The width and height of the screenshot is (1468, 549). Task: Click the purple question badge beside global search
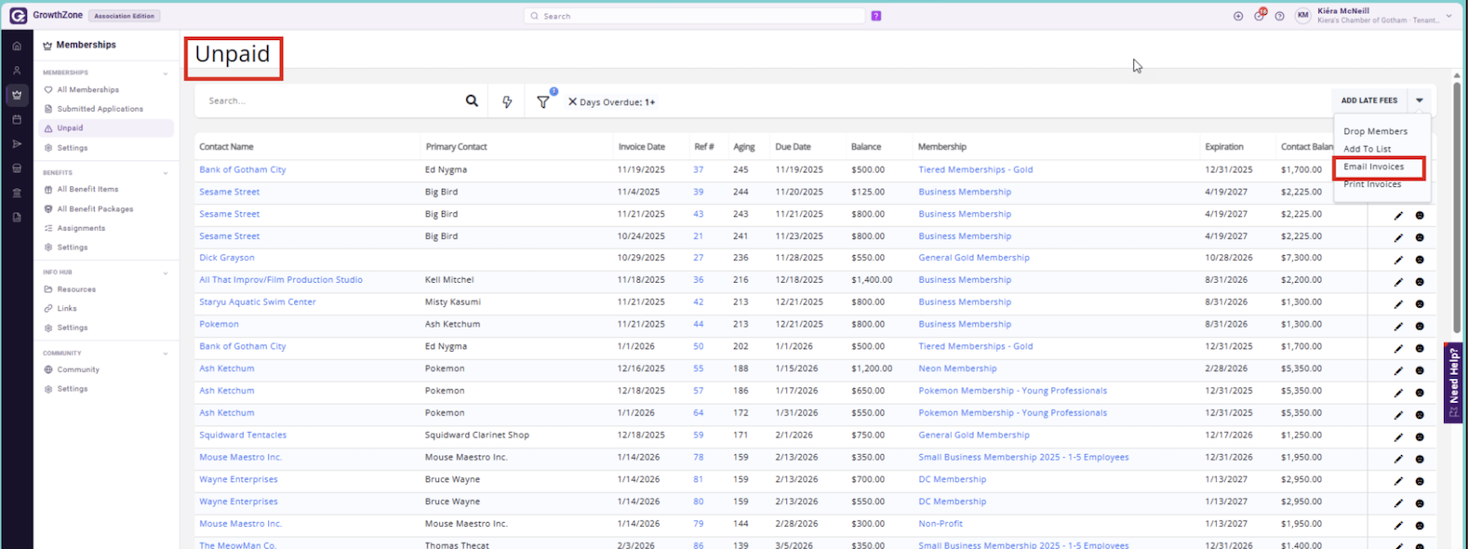875,16
